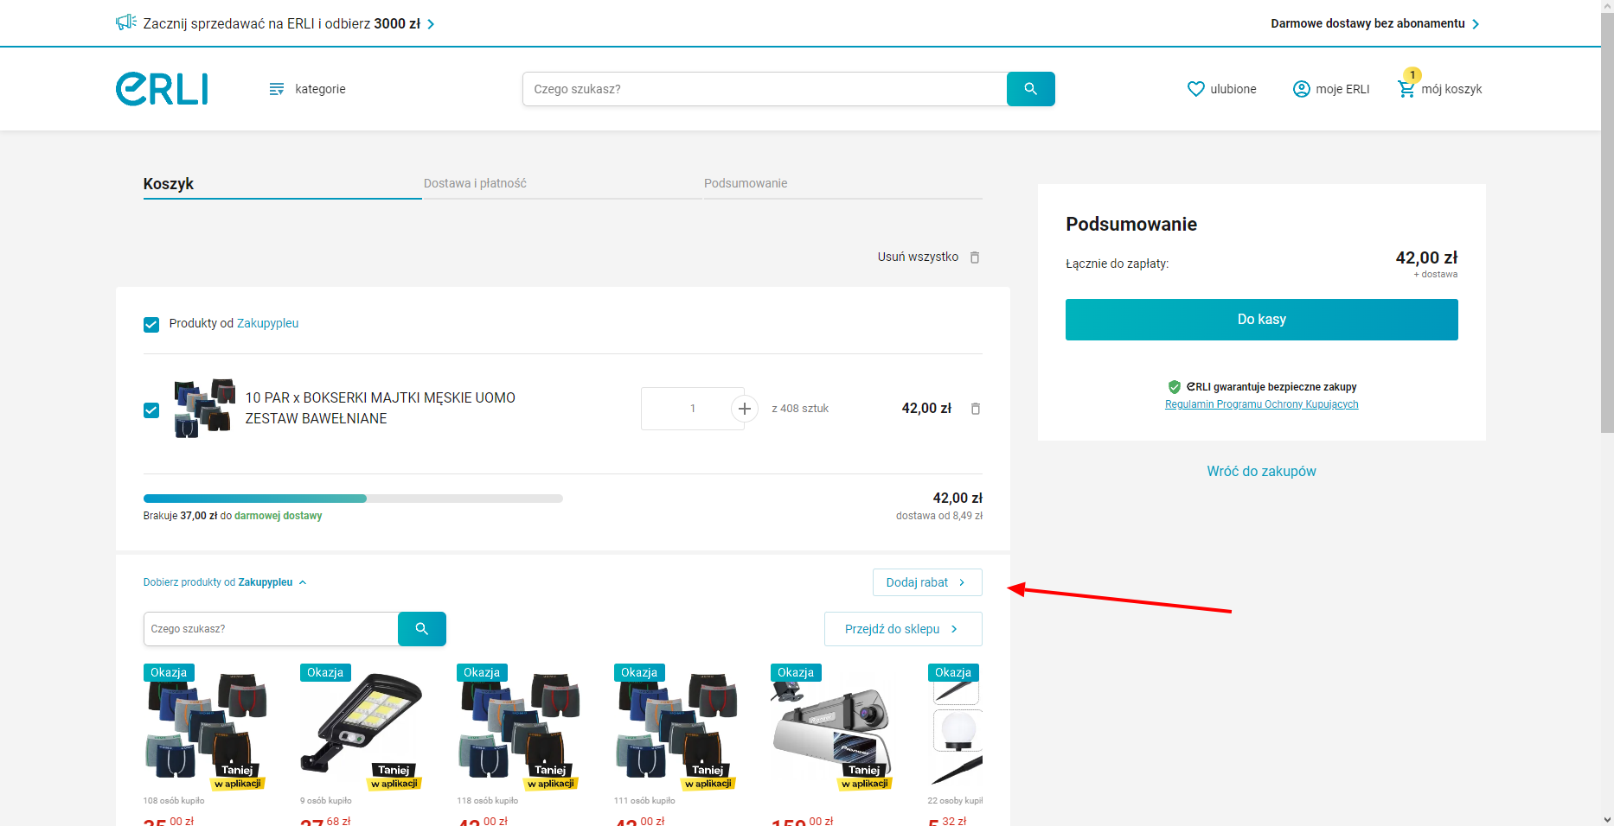The width and height of the screenshot is (1614, 826).
Task: Open ulubione favorites heart
Action: [1221, 89]
